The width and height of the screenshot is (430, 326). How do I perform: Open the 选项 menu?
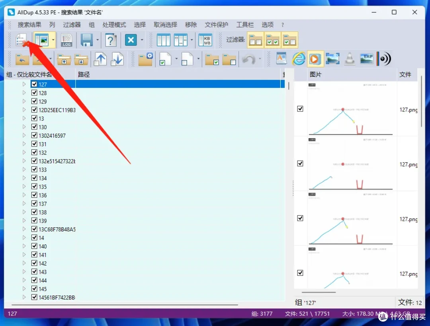pyautogui.click(x=268, y=25)
